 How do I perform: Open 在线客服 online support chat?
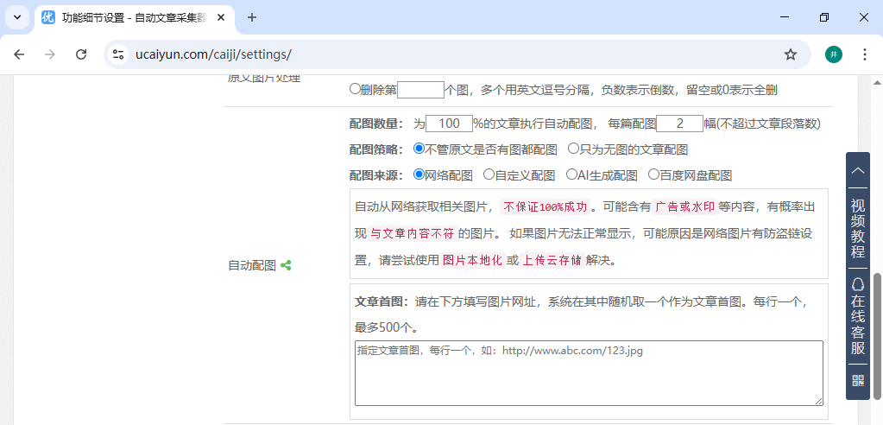tap(857, 316)
